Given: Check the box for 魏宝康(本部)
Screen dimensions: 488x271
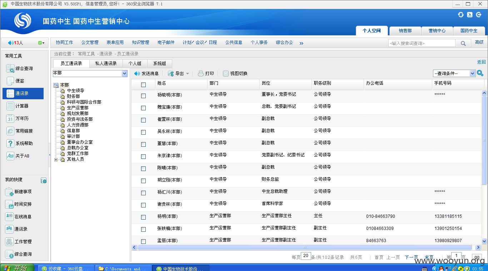Looking at the screenshot, I should point(143,108).
